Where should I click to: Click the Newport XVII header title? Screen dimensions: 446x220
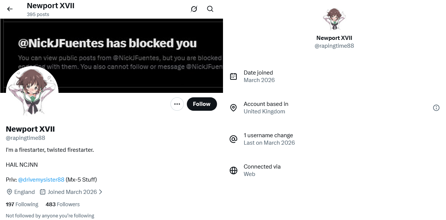click(51, 6)
